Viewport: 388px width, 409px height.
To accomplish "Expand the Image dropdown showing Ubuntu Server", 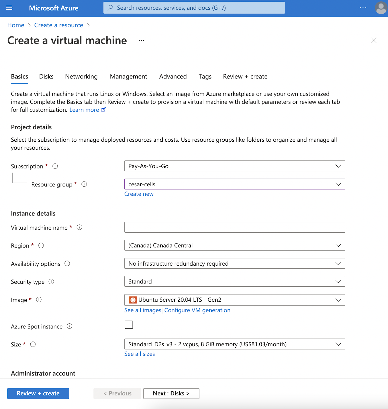I will click(235, 300).
